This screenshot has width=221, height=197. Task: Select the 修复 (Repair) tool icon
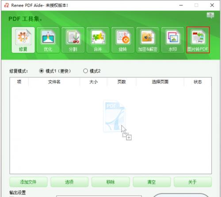(x=23, y=40)
